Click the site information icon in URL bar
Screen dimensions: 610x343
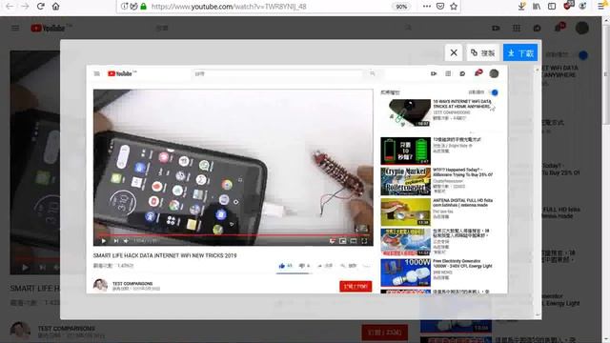click(124, 7)
